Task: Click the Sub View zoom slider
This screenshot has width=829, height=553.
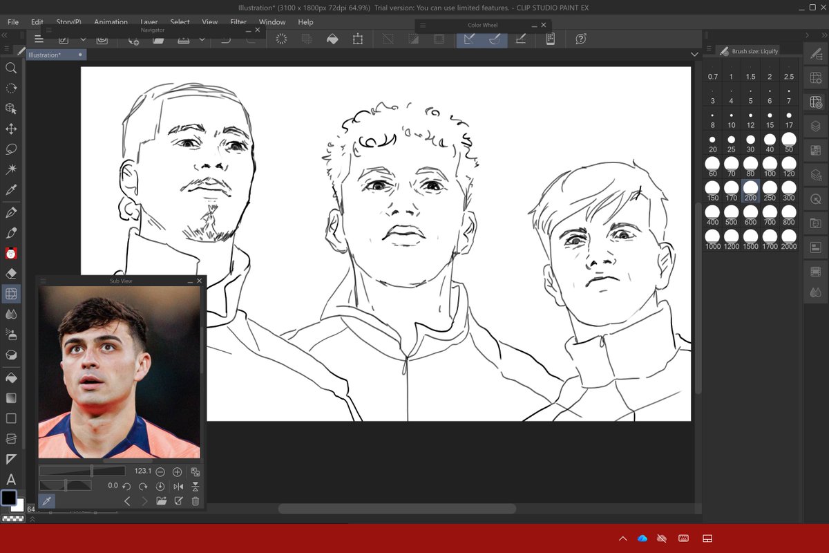Action: click(82, 471)
